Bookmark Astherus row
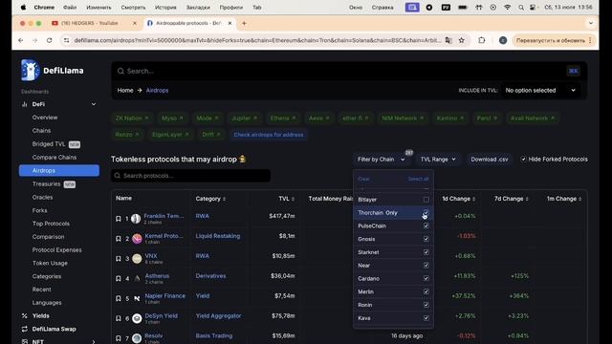 click(x=119, y=278)
